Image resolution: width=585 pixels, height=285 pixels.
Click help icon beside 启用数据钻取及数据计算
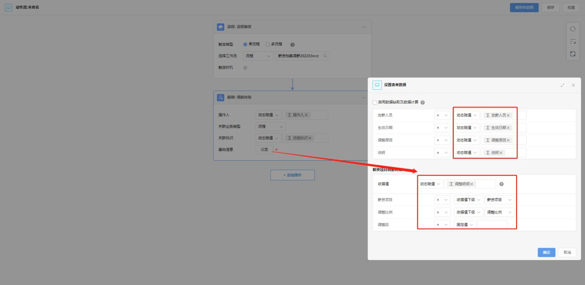tap(423, 102)
